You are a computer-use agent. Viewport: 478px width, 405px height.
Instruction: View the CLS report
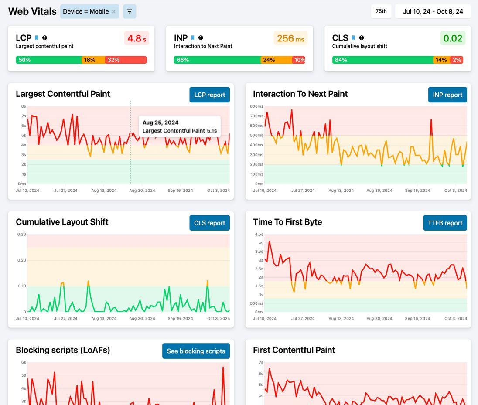point(209,223)
